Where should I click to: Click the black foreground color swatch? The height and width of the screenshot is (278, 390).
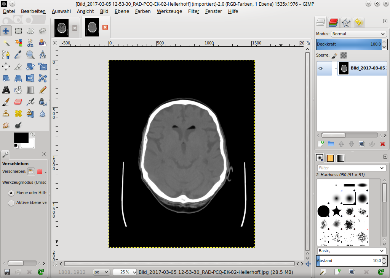(x=21, y=137)
